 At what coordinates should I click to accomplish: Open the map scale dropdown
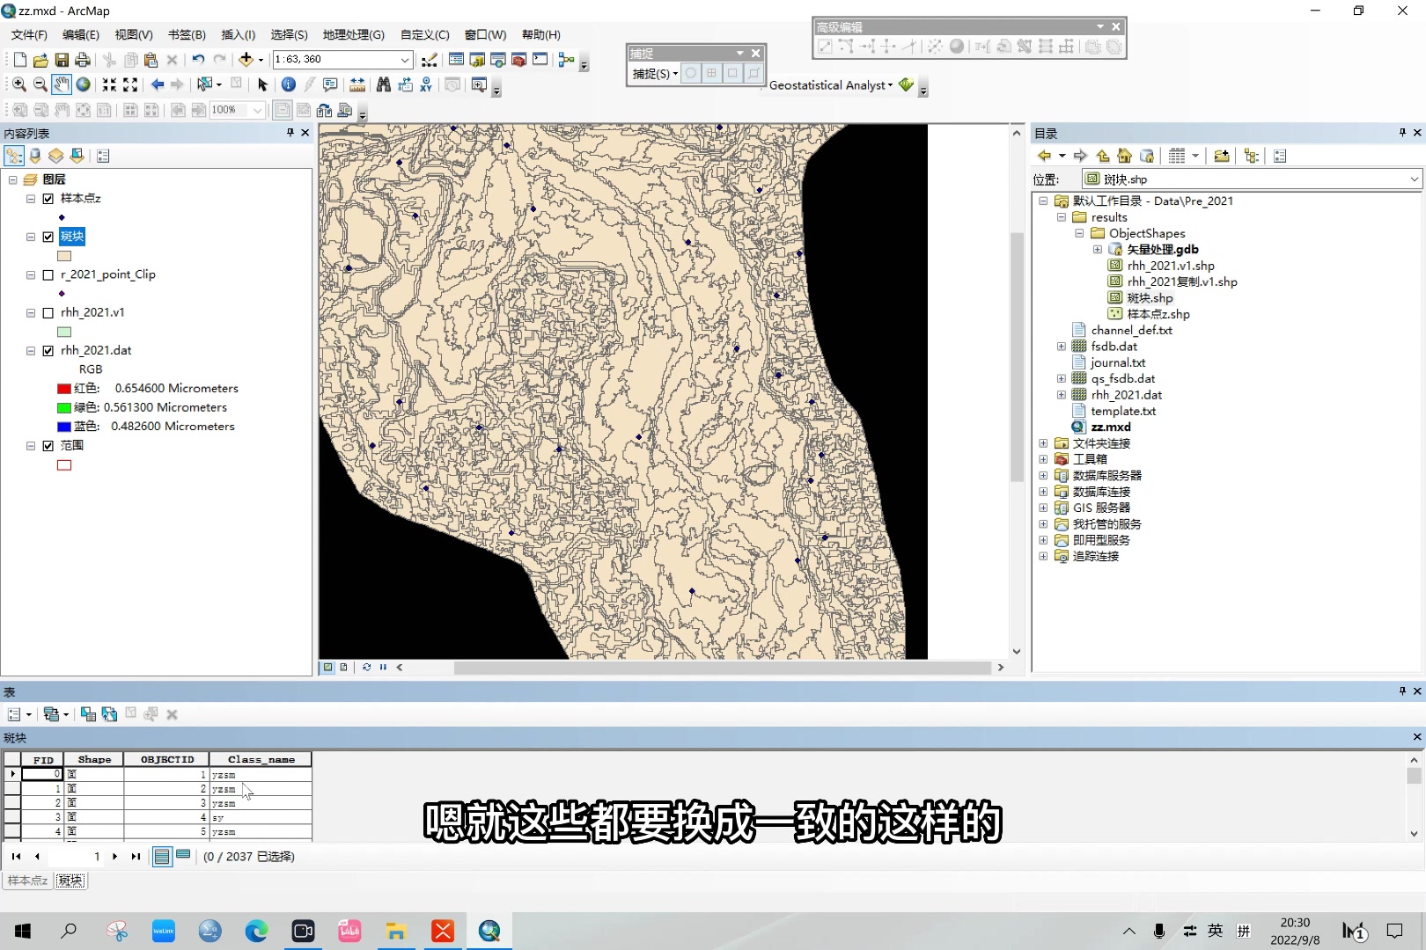[x=405, y=60]
